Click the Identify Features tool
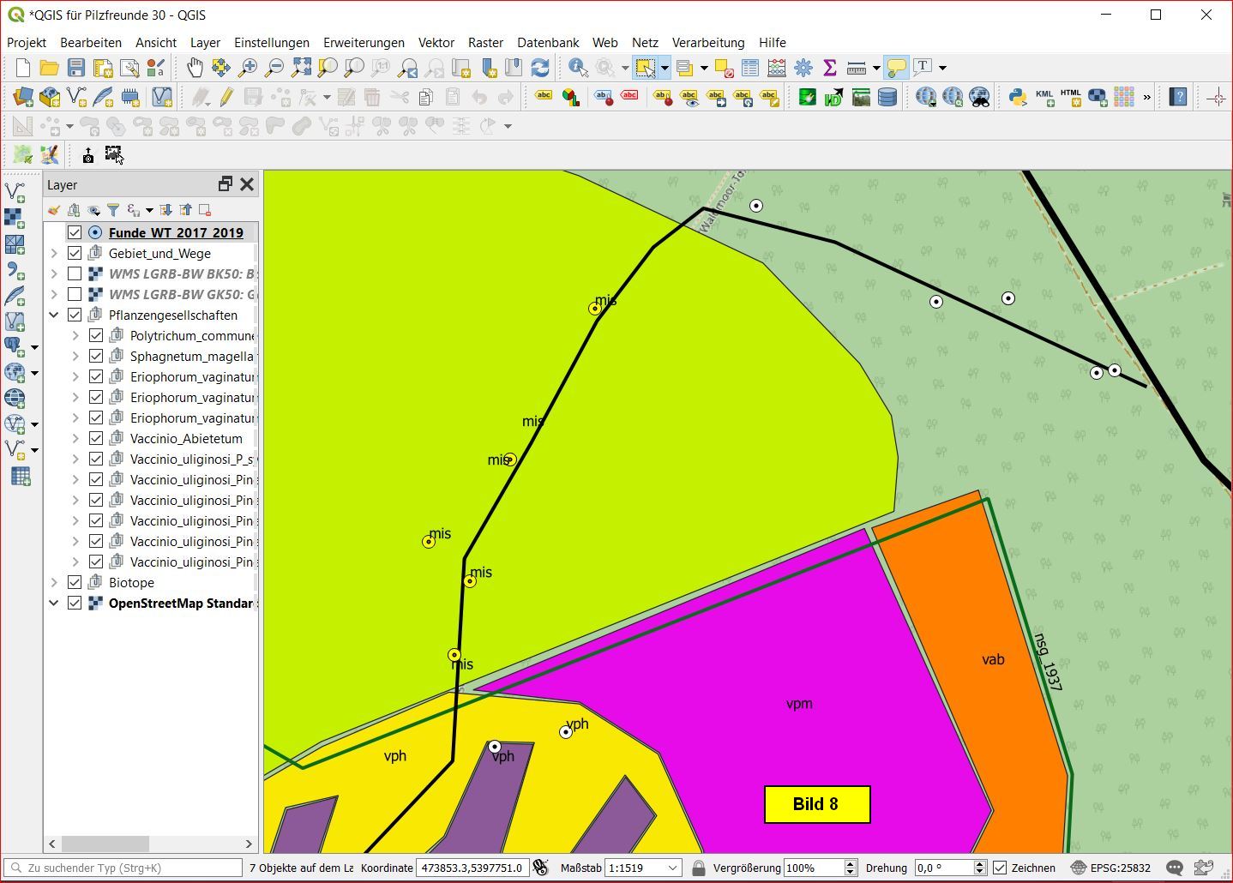The height and width of the screenshot is (883, 1233). (578, 68)
